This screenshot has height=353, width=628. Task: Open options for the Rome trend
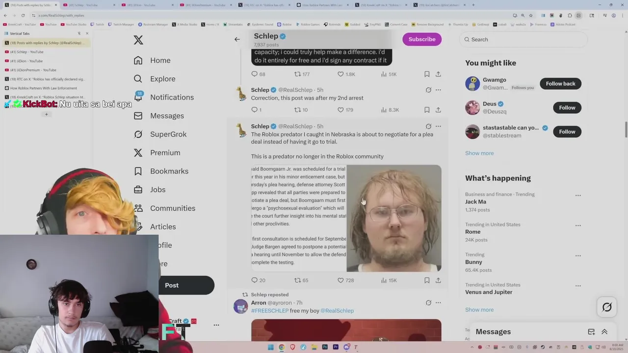pos(578,226)
